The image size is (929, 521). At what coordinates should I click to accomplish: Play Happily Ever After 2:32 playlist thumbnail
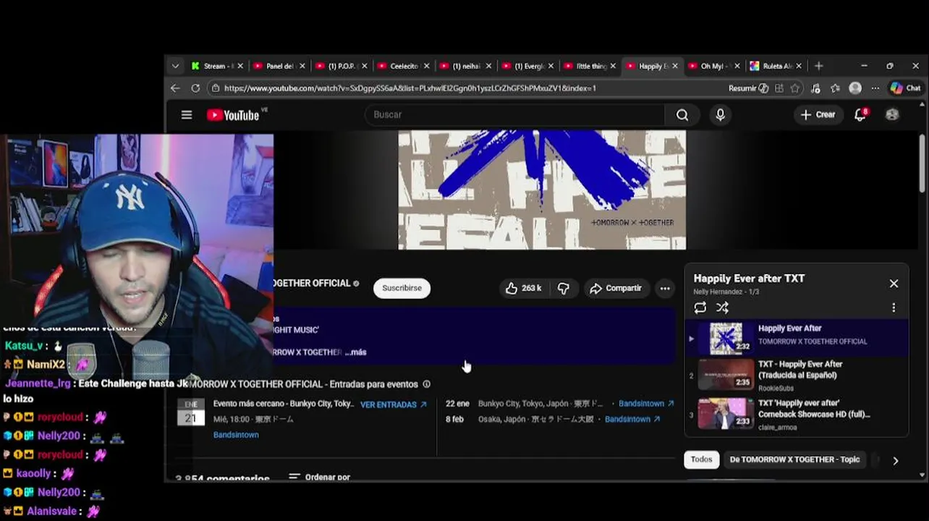pyautogui.click(x=726, y=338)
